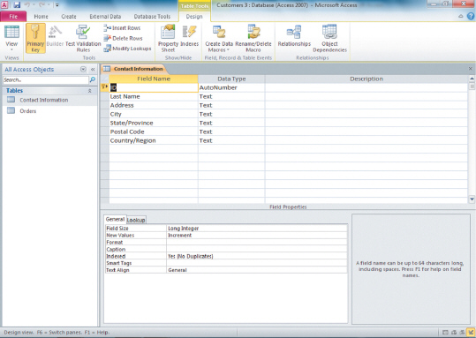
Task: Click the New Values Increment property
Action: tap(257, 236)
